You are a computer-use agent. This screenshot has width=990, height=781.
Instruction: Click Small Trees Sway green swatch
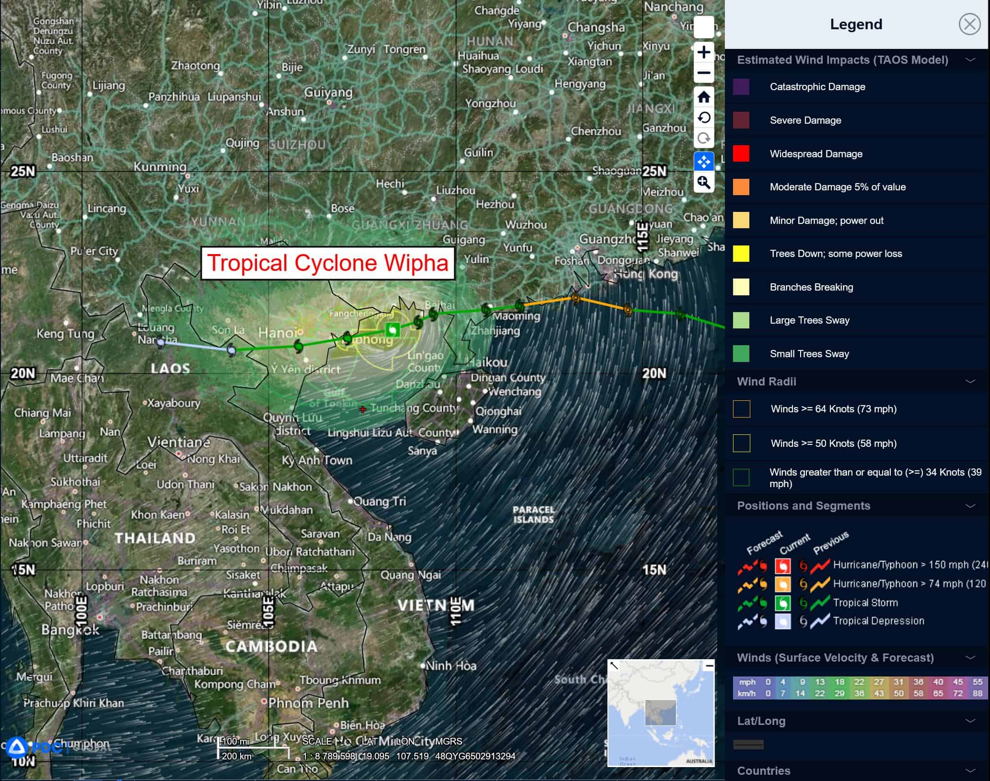tap(741, 354)
